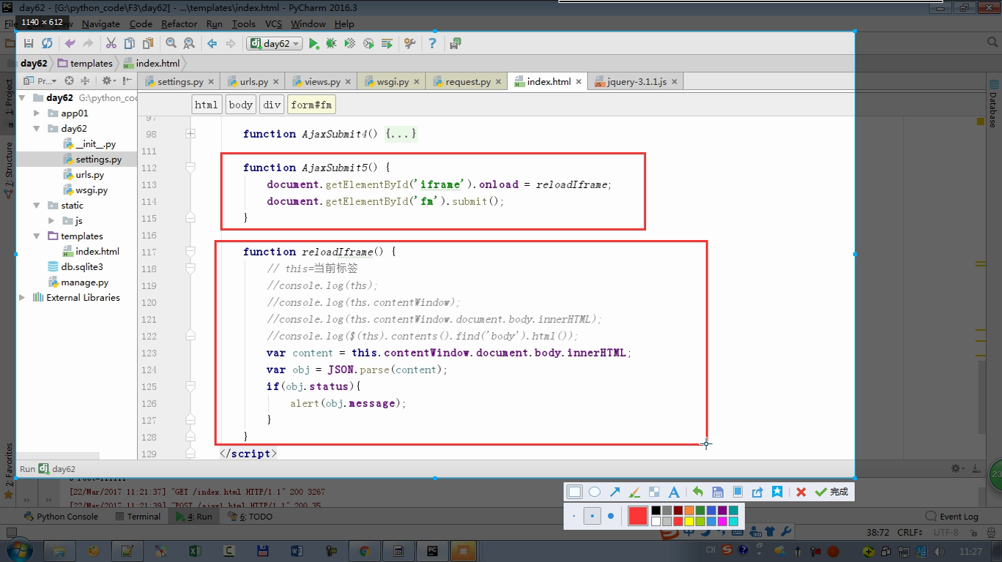
Task: Share screenshot with share arrow icon
Action: click(757, 492)
